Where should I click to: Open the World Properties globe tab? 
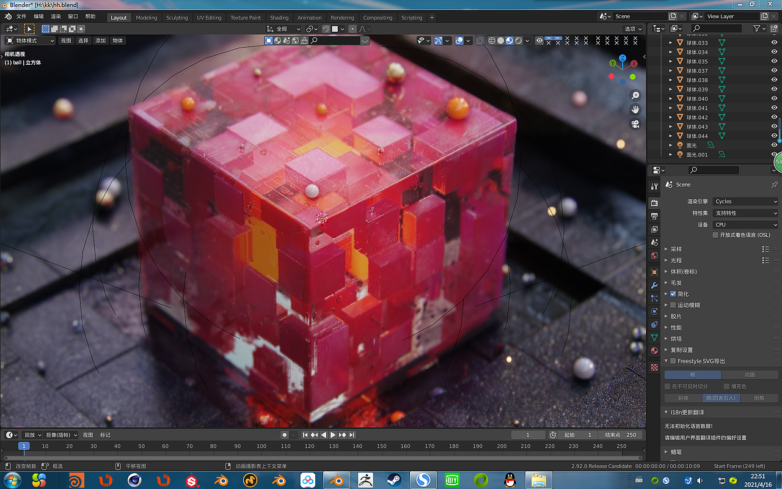pos(654,254)
